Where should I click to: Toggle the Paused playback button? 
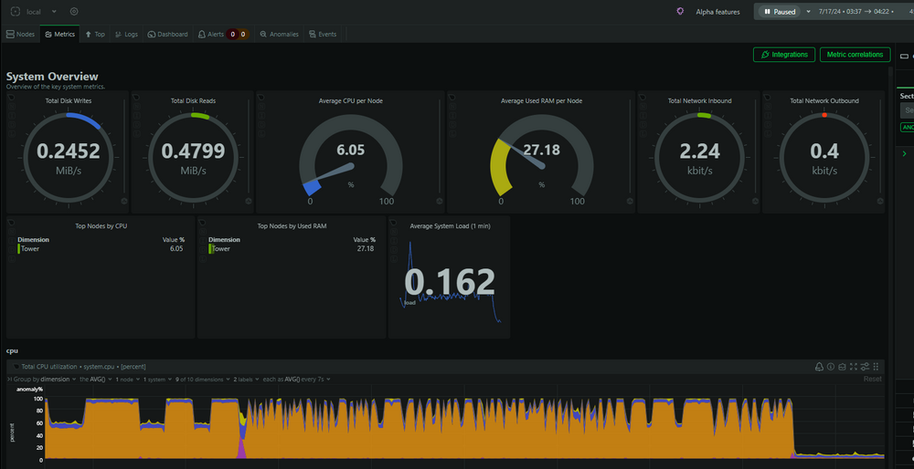coord(780,12)
